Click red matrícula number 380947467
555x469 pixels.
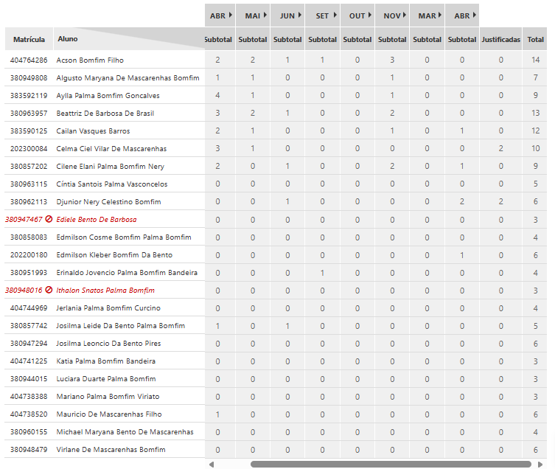(24, 220)
